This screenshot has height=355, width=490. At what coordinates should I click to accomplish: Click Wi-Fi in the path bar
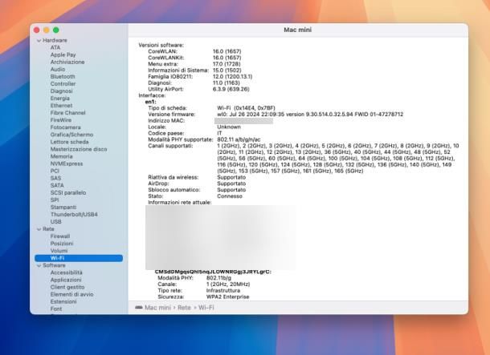(x=206, y=308)
